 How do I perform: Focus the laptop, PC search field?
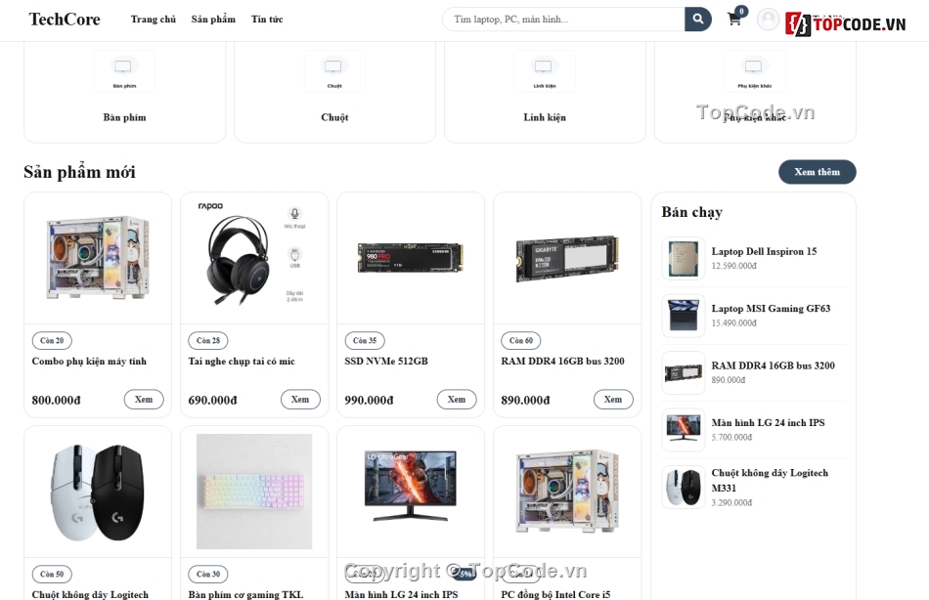(x=563, y=19)
